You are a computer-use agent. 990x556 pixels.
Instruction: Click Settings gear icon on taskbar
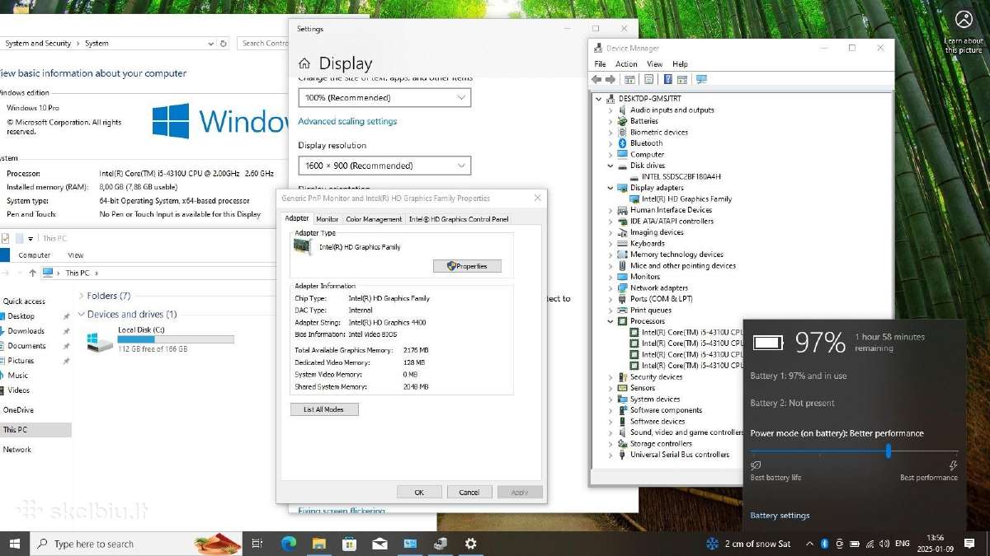pyautogui.click(x=471, y=544)
